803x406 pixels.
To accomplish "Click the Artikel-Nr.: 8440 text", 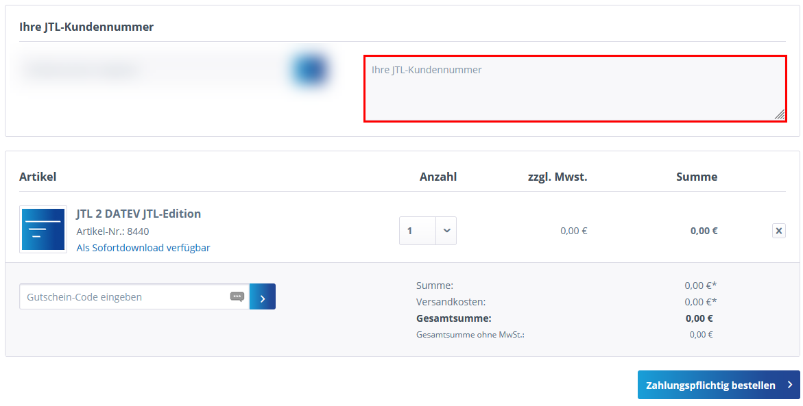I will click(112, 231).
